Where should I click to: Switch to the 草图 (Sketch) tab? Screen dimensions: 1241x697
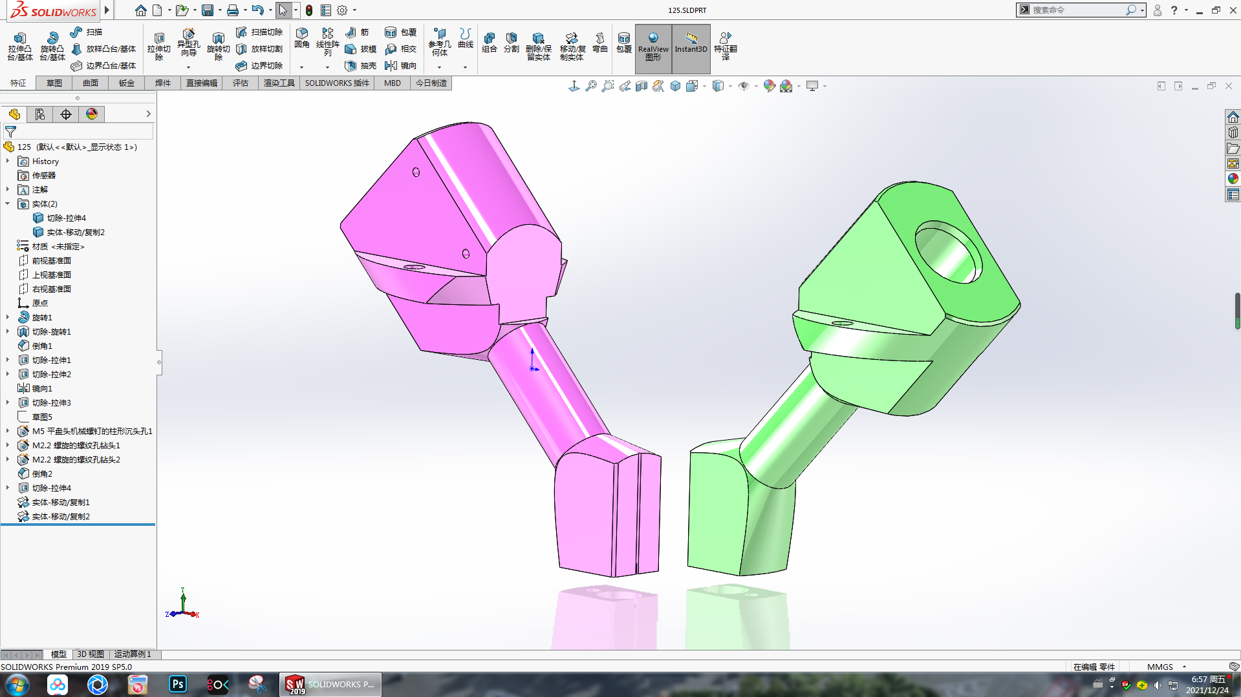pyautogui.click(x=54, y=83)
